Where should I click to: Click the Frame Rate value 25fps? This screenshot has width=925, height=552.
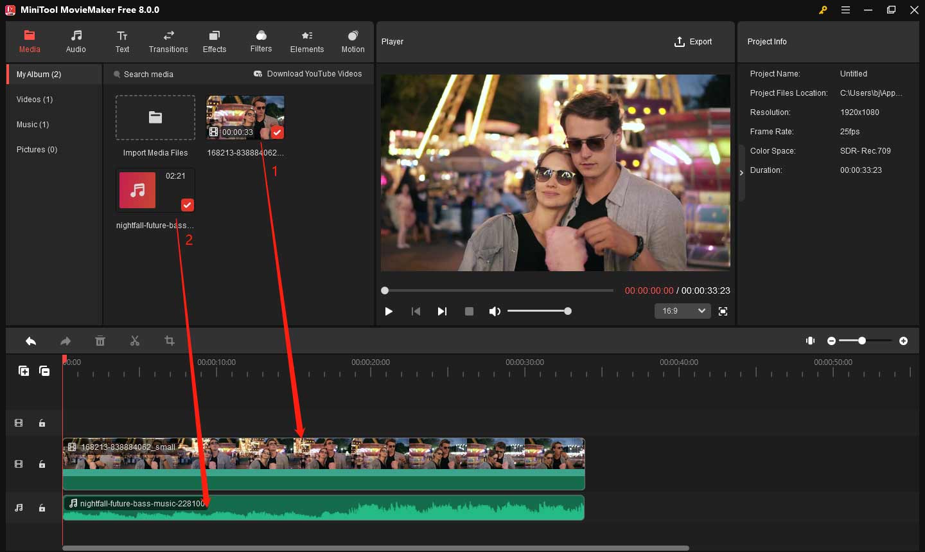point(850,132)
